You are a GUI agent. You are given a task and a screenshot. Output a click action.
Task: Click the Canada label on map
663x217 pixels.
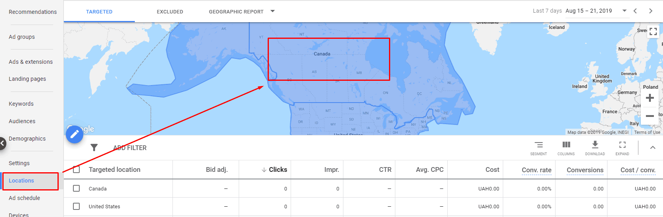322,54
